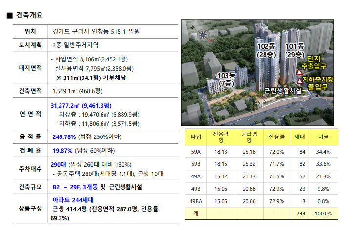
Task: Click the 전용률 column header
Action: (276, 137)
